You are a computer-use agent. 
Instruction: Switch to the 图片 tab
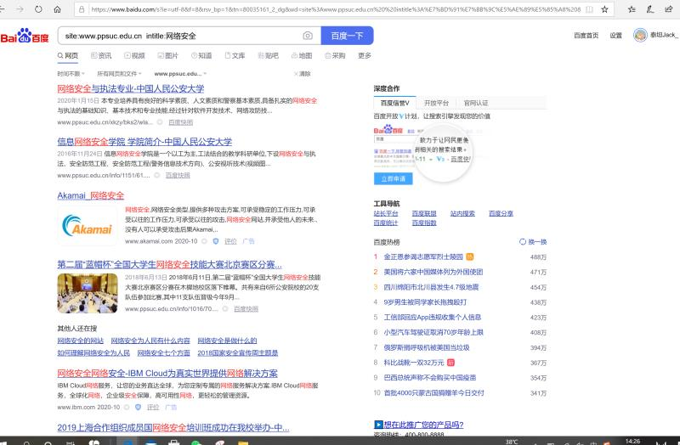pyautogui.click(x=167, y=55)
